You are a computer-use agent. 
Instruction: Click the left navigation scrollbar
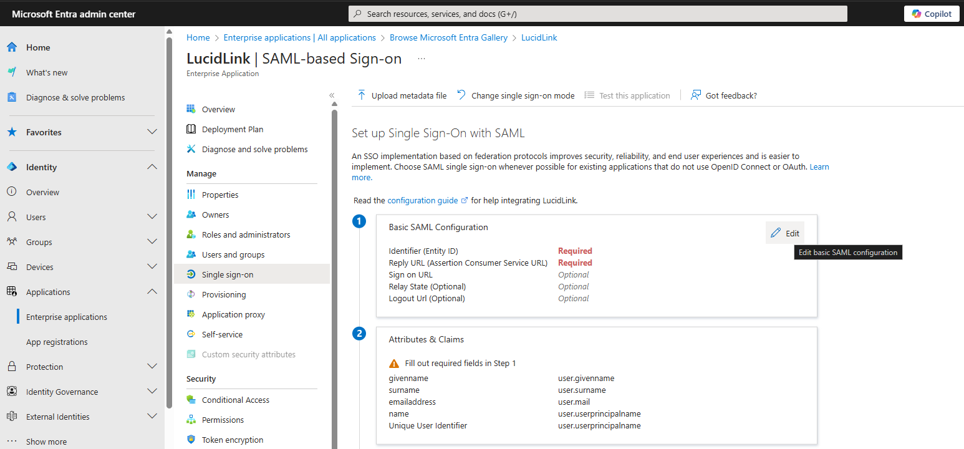coord(169,223)
